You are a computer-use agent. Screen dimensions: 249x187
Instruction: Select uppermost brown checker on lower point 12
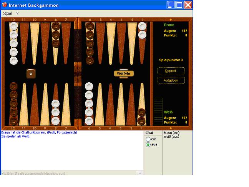click(14, 86)
